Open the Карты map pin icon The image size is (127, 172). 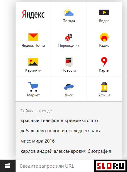[104, 62]
